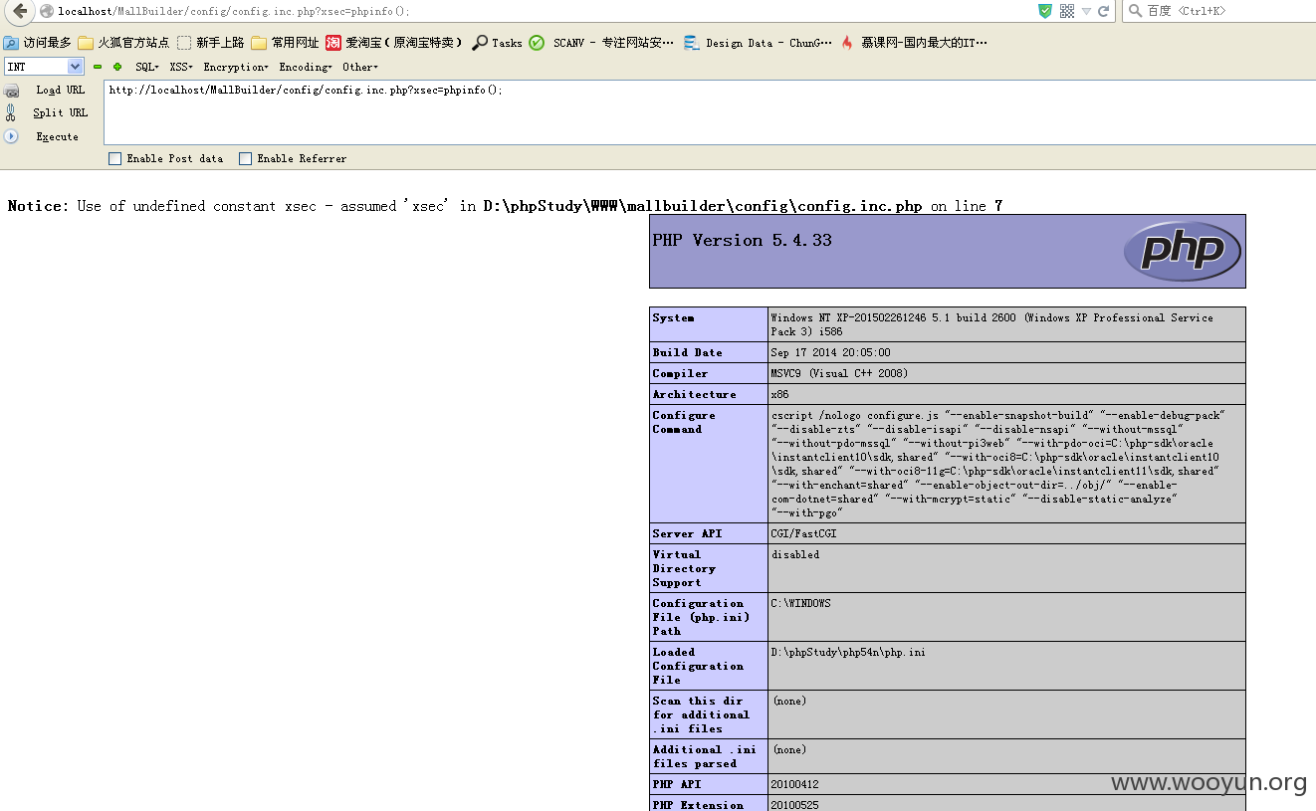The image size is (1316, 811).
Task: Open the Encryption menu
Action: (x=236, y=67)
